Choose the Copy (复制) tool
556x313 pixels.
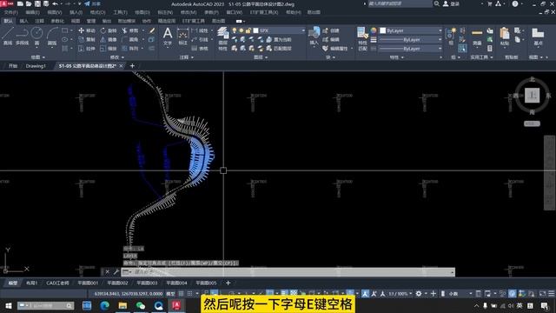87,39
